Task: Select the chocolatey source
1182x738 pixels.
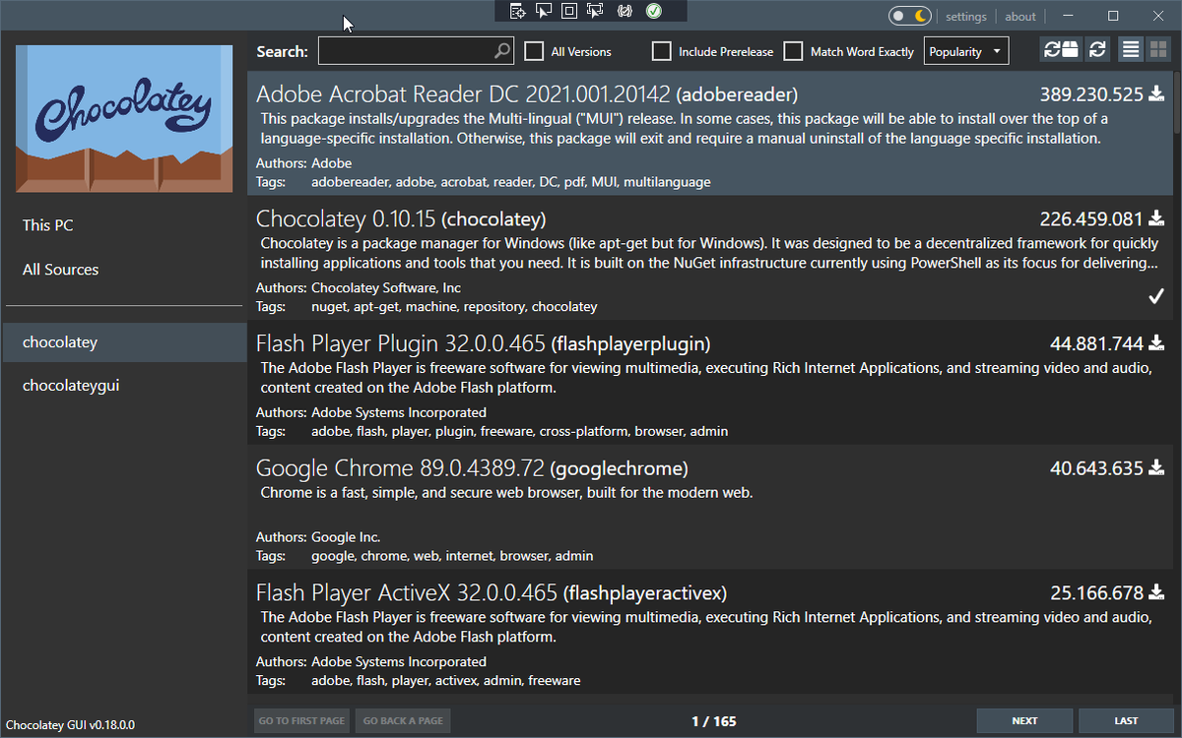Action: pyautogui.click(x=124, y=342)
